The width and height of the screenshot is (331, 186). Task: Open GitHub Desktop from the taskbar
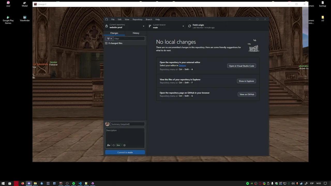93,183
